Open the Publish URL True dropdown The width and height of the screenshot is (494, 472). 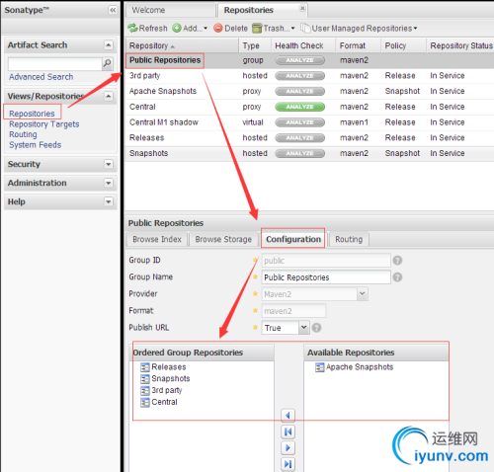click(304, 328)
